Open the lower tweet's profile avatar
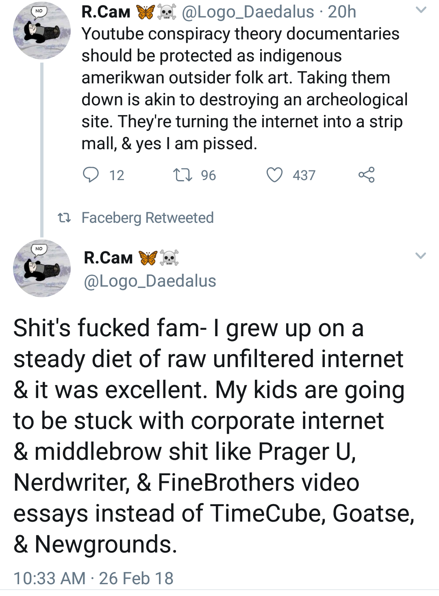Screen dimensions: 439x596 tap(42, 268)
